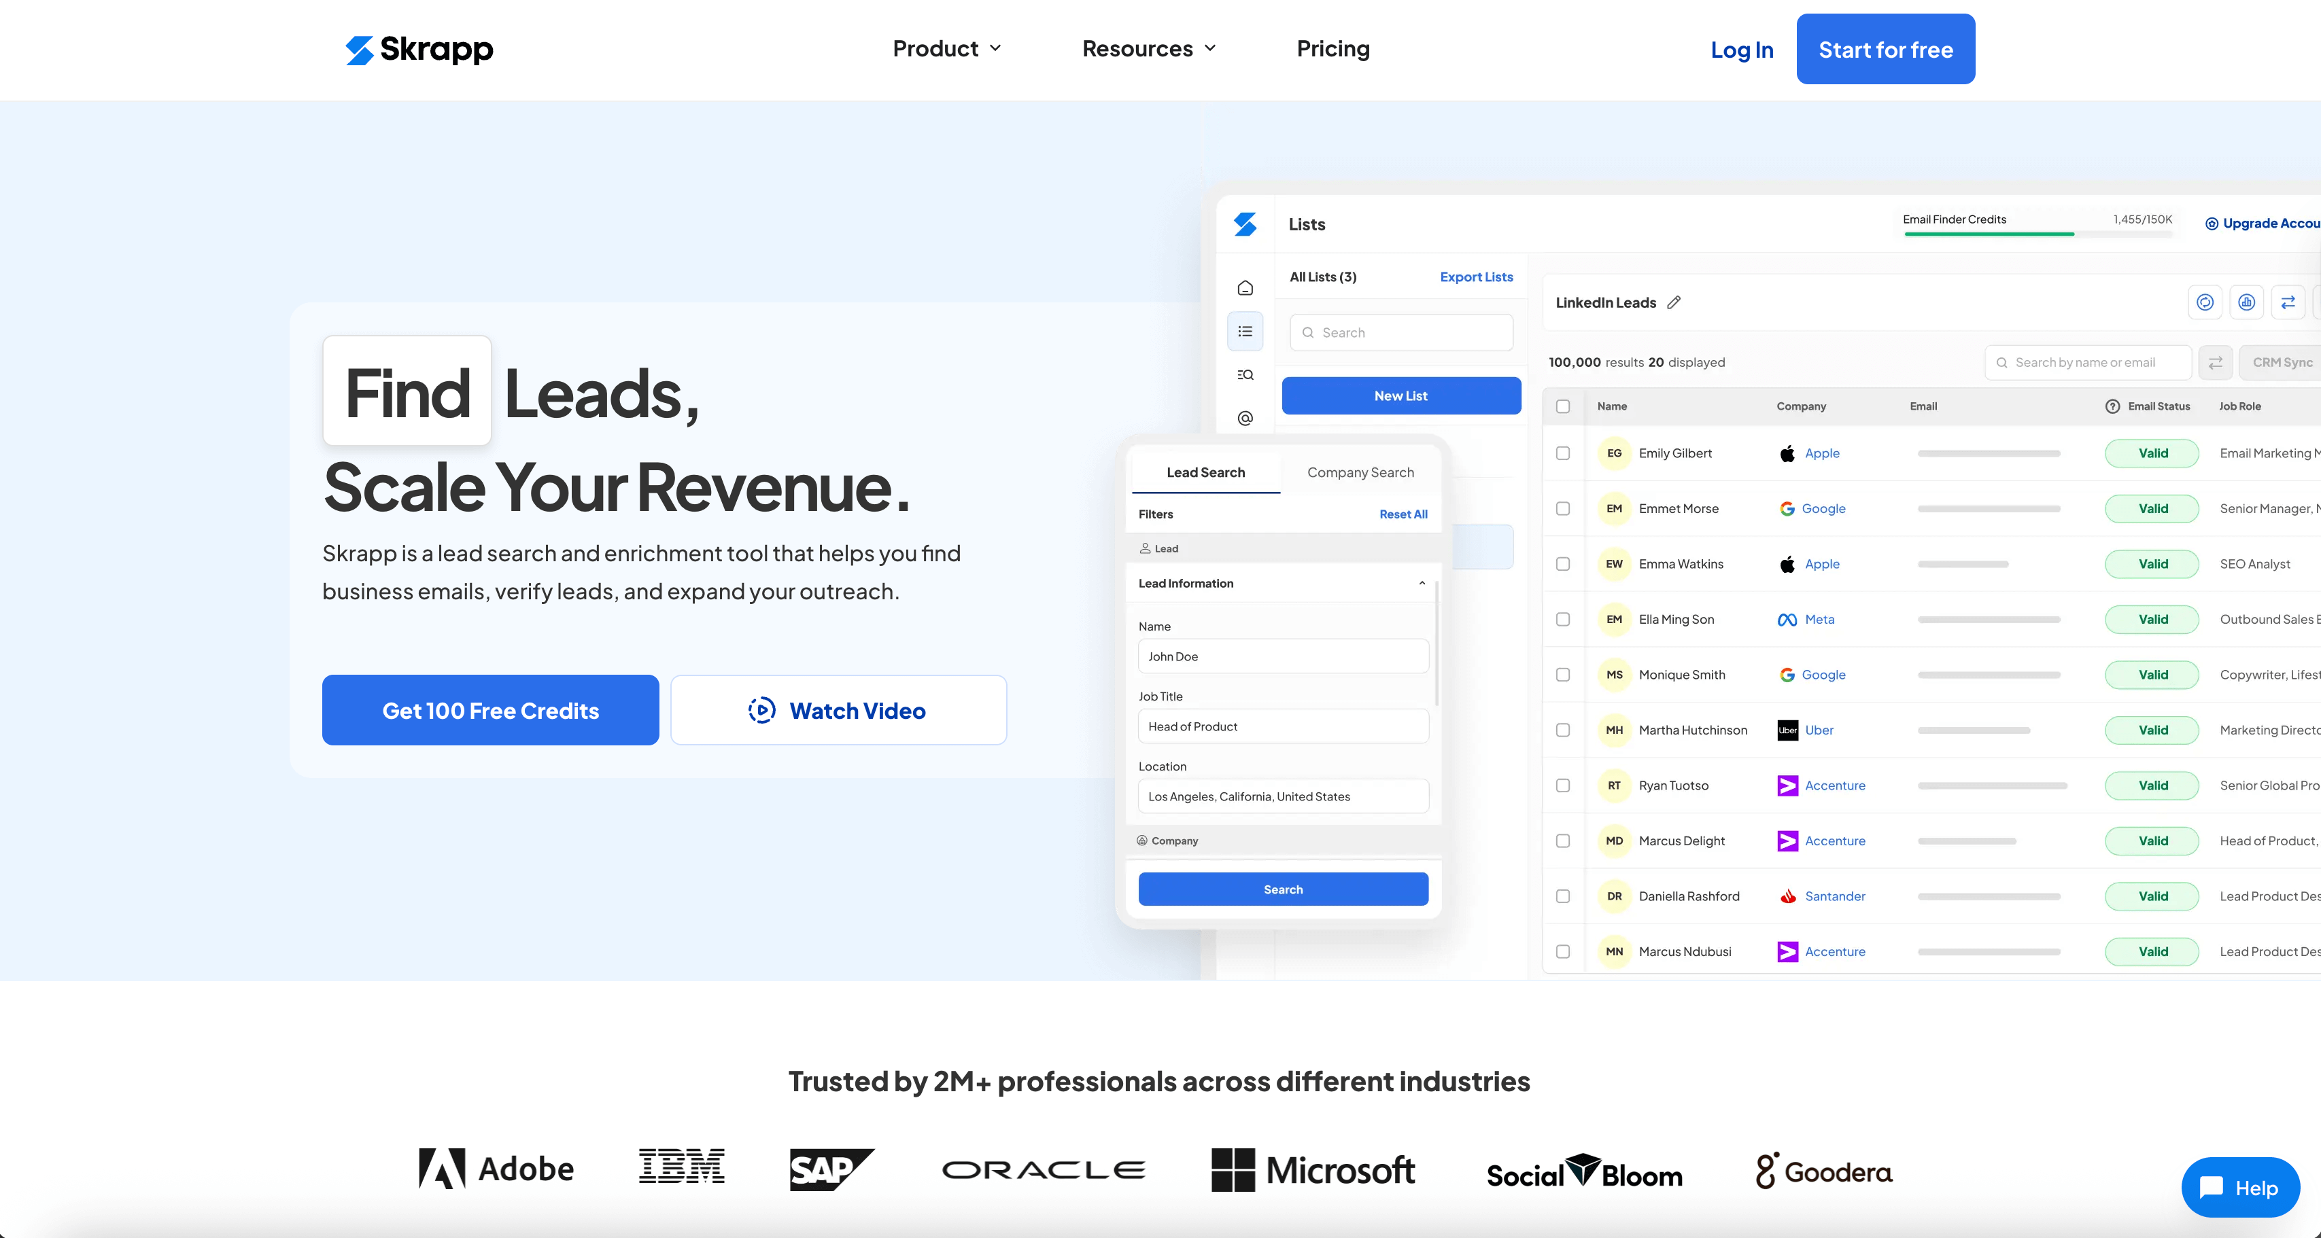Collapse the Lead Information section
This screenshot has width=2321, height=1238.
point(1421,582)
